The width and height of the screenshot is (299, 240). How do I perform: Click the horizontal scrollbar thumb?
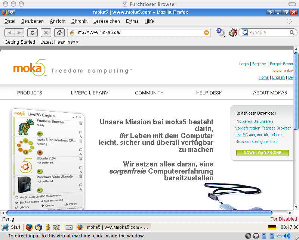pos(139,213)
